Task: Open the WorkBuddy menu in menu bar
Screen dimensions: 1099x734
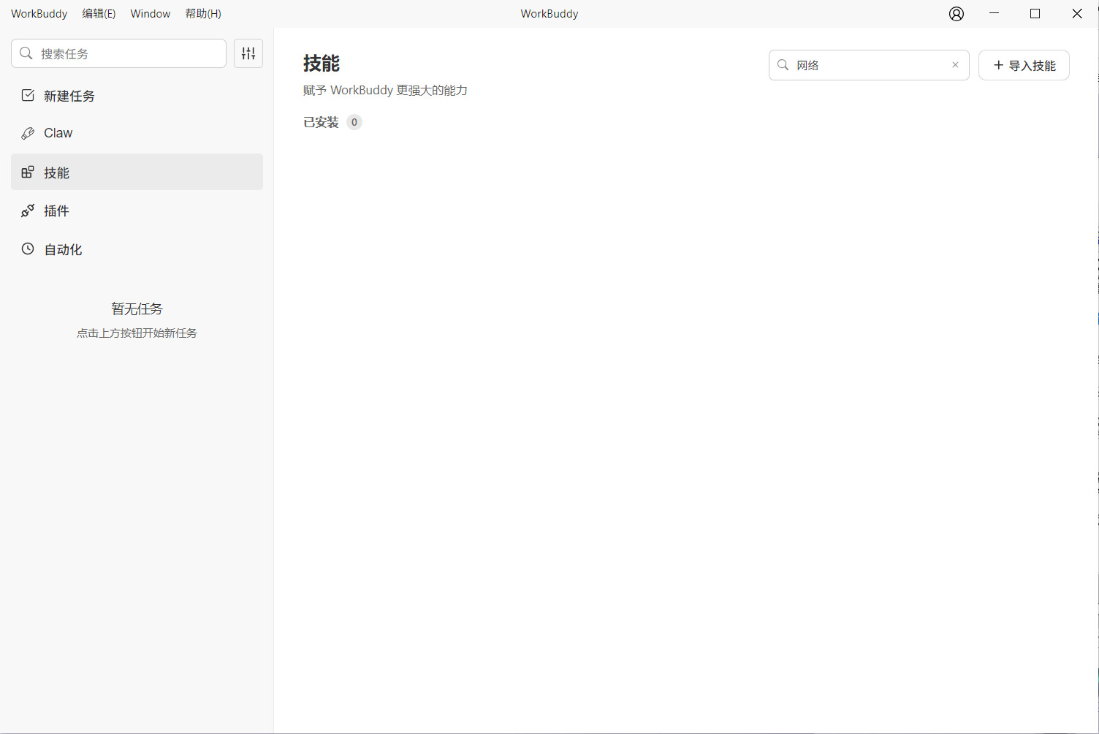Action: click(39, 14)
